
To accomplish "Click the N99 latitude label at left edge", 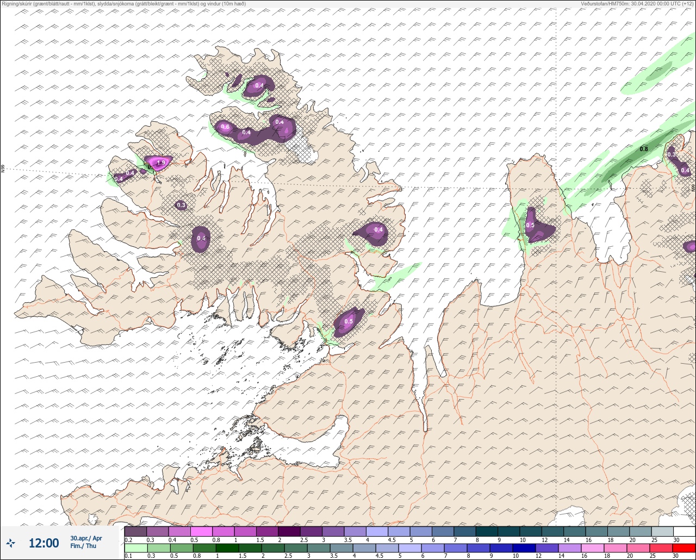I will [3, 169].
